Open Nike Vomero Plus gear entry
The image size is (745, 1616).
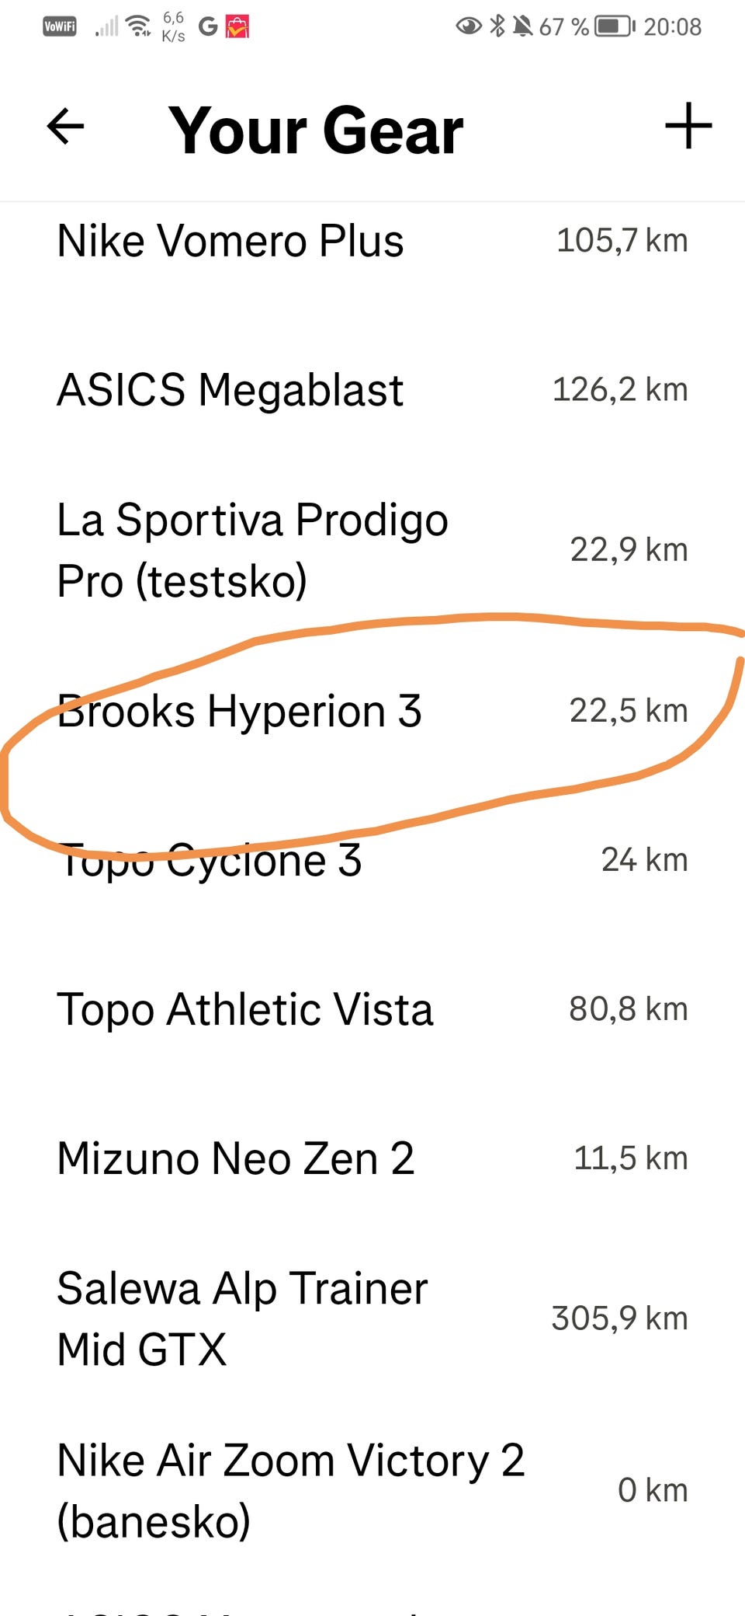(x=372, y=241)
